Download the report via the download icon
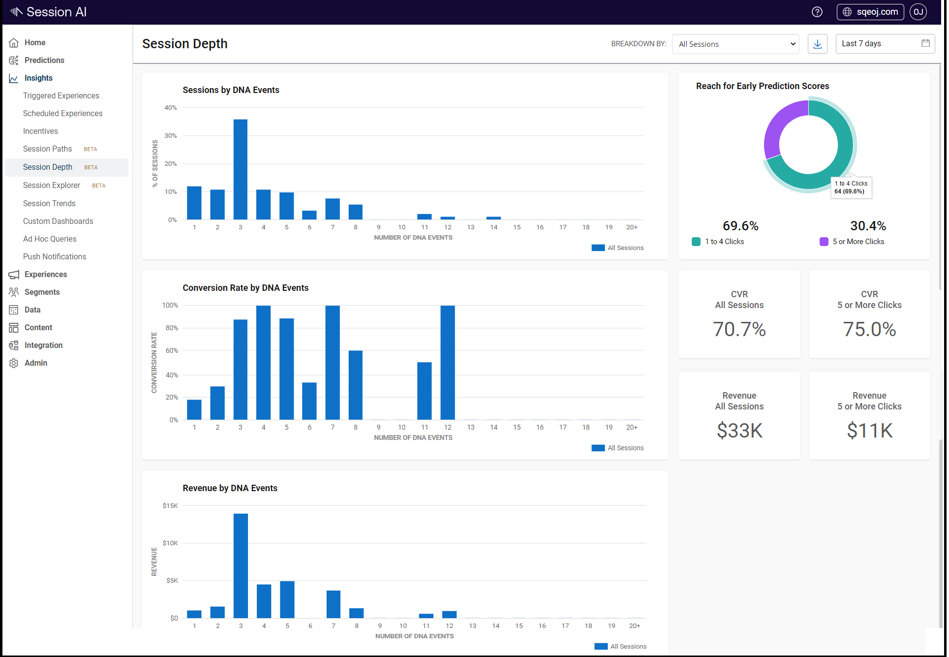Viewport: 949px width, 657px height. tap(818, 44)
